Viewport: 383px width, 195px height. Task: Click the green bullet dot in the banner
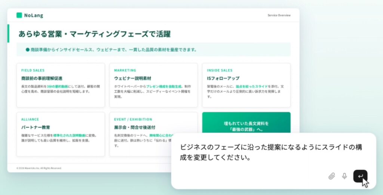click(x=27, y=49)
